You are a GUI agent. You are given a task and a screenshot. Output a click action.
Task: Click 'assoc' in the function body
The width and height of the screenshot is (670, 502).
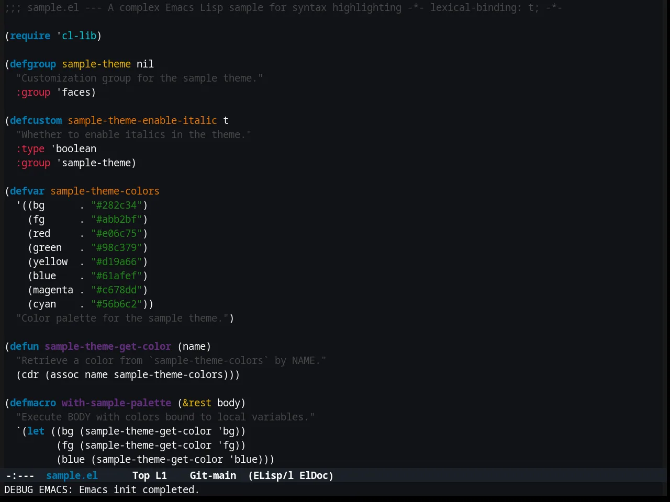coord(64,374)
